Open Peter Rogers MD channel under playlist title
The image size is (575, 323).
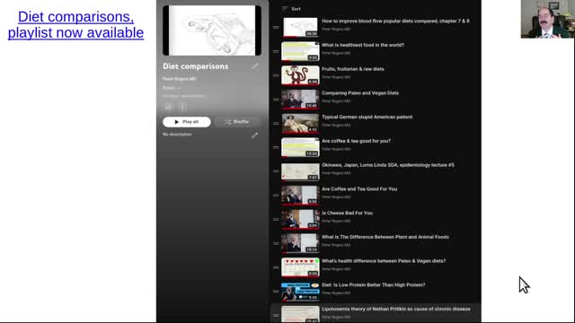pyautogui.click(x=180, y=79)
